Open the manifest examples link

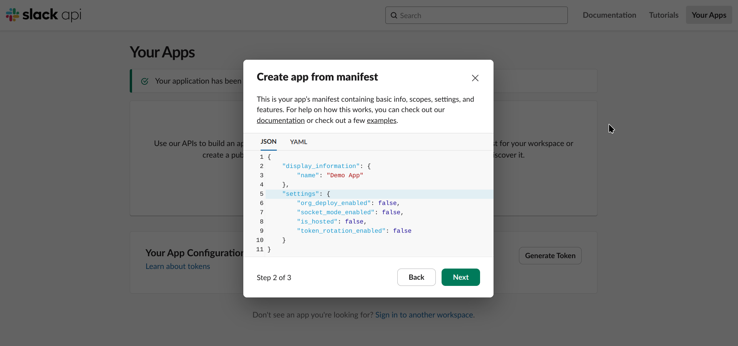pyautogui.click(x=381, y=121)
